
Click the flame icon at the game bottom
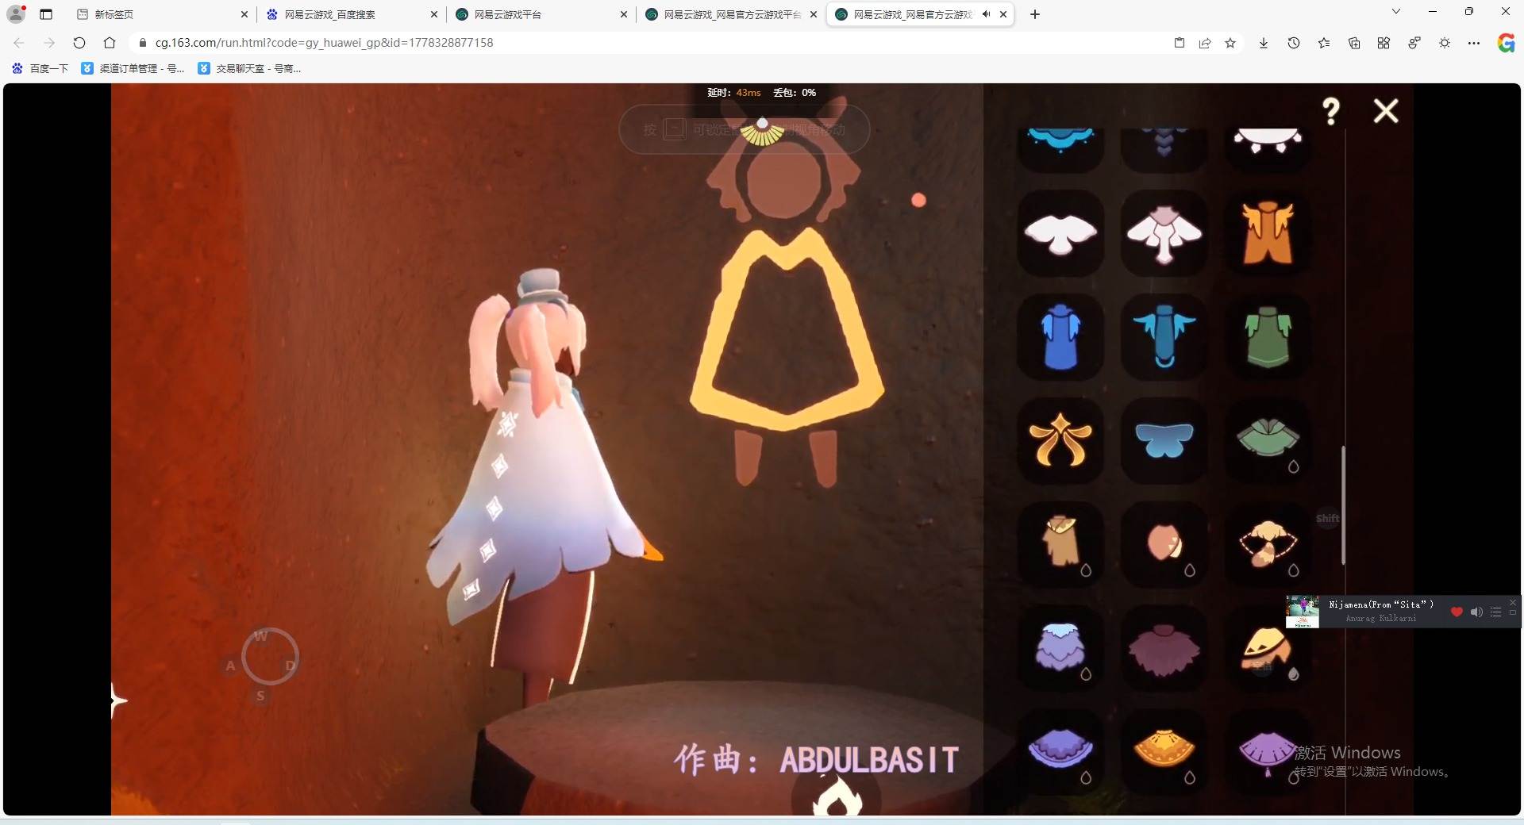click(x=837, y=796)
